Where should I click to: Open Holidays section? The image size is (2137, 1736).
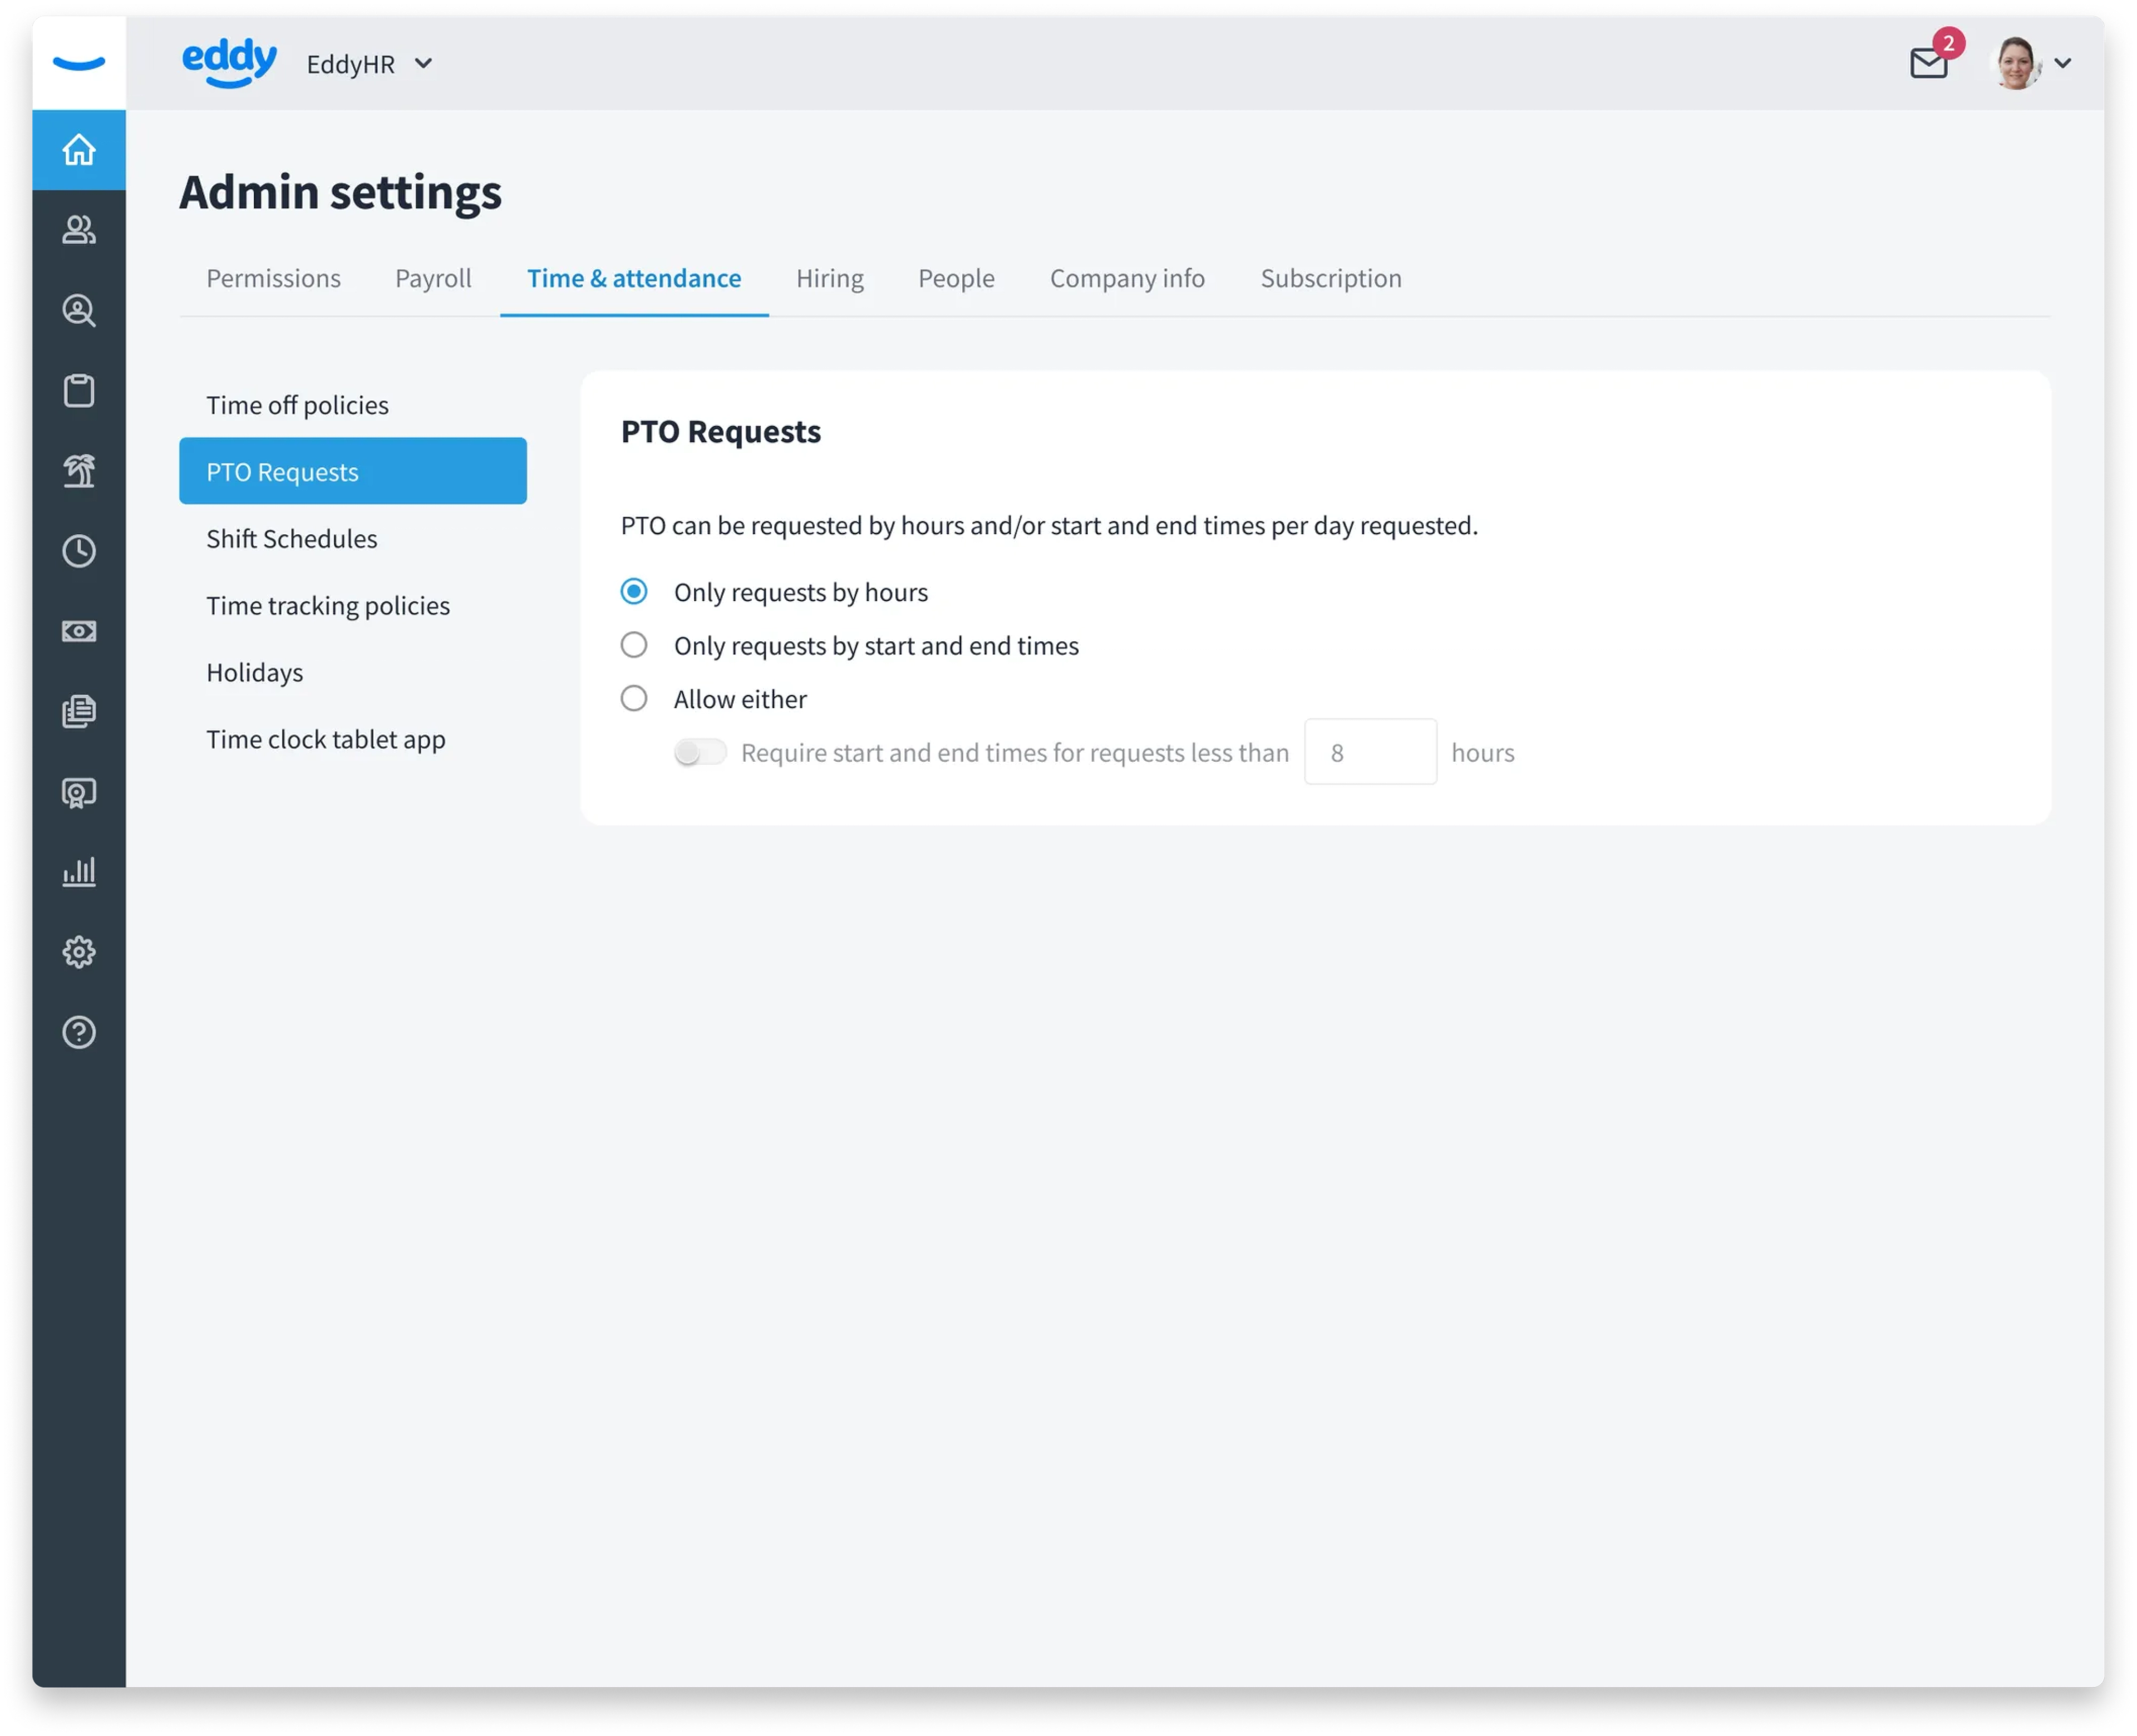tap(353, 672)
